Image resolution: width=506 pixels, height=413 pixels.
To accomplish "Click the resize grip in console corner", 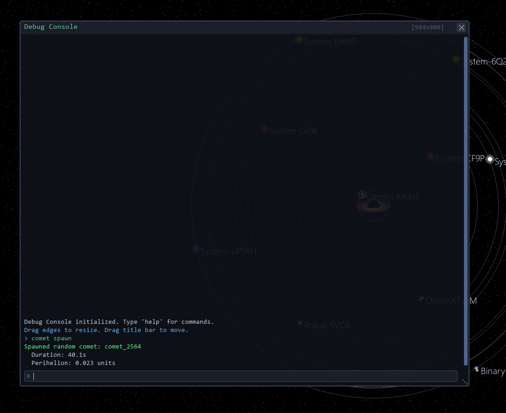I will pyautogui.click(x=465, y=382).
